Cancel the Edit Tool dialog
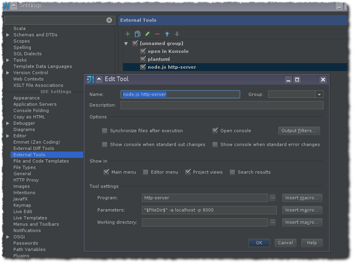The image size is (354, 264). click(x=285, y=243)
